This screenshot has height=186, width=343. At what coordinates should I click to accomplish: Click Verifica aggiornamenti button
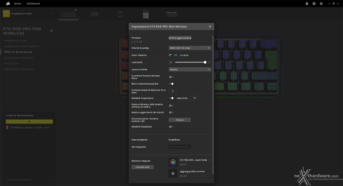tap(180, 38)
